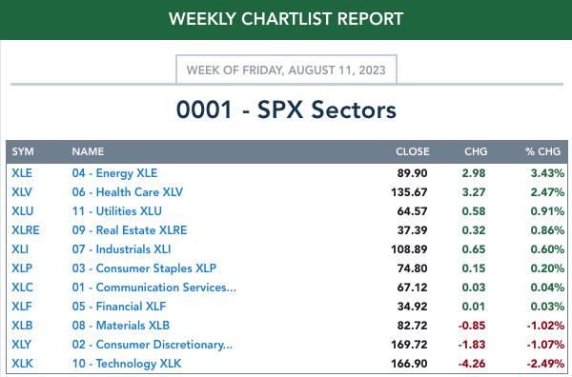Open 07 - Industrials XLI chart
Screen dimensions: 572x377
tap(121, 249)
